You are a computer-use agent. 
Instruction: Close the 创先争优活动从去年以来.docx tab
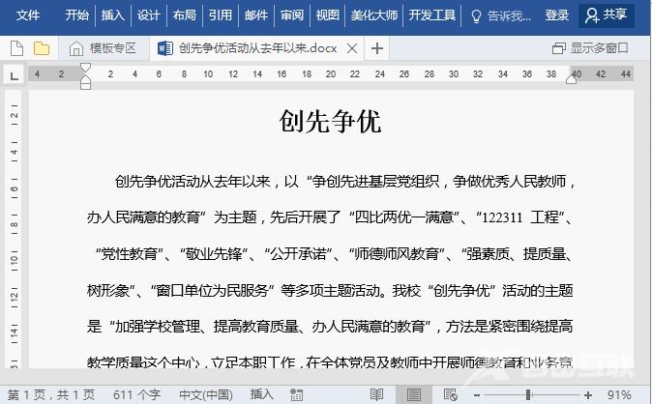351,48
